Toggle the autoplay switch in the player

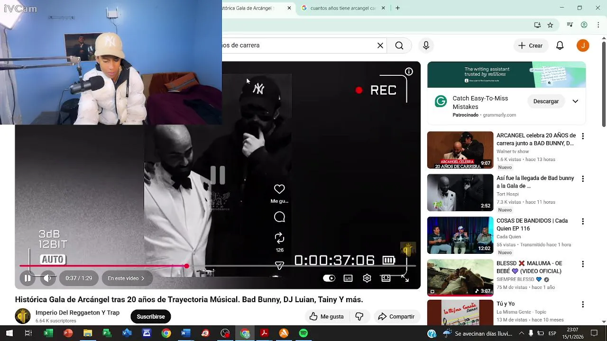pos(329,278)
